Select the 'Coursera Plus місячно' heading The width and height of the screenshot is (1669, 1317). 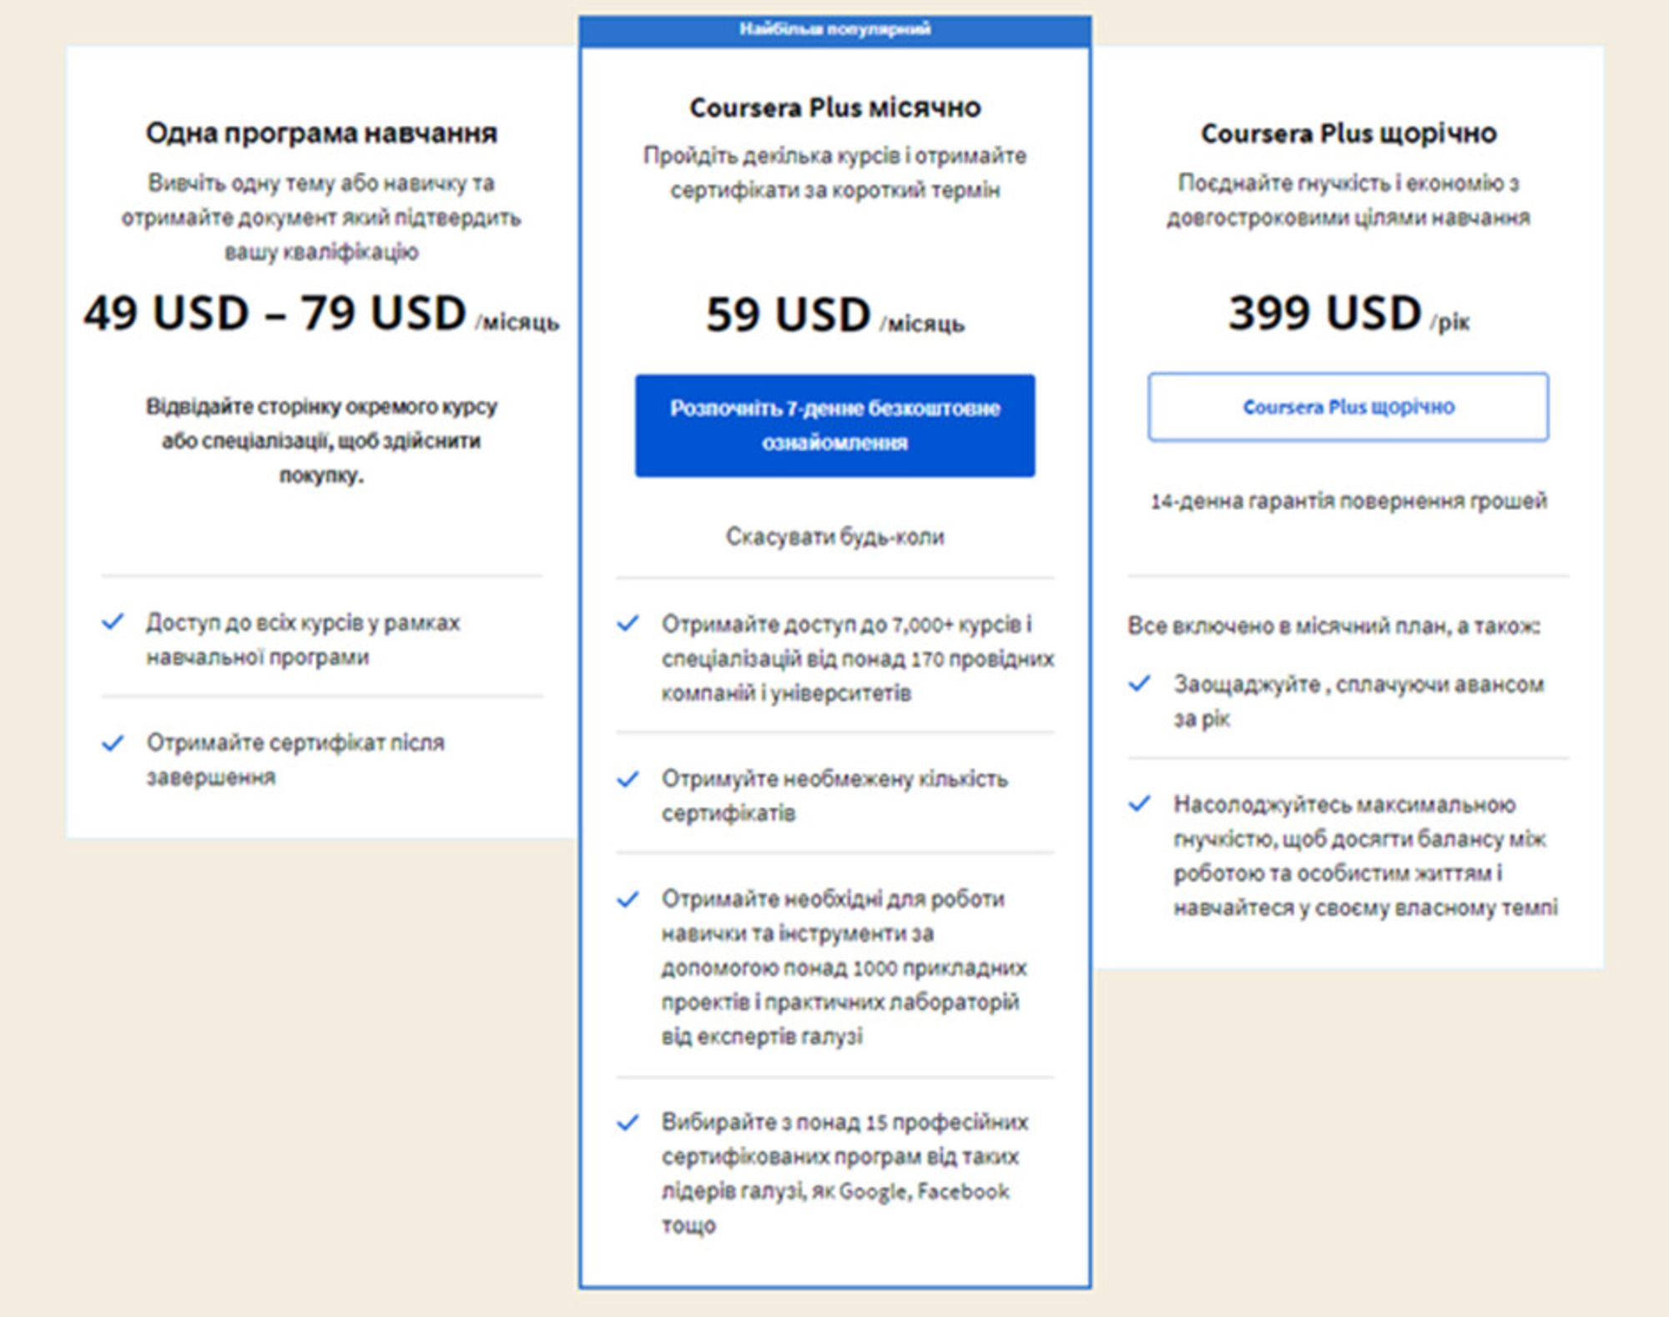pyautogui.click(x=834, y=108)
